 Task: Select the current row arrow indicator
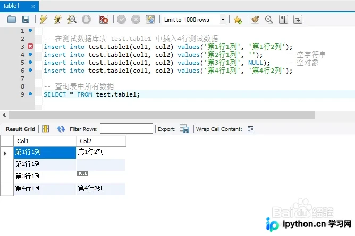(x=5, y=154)
